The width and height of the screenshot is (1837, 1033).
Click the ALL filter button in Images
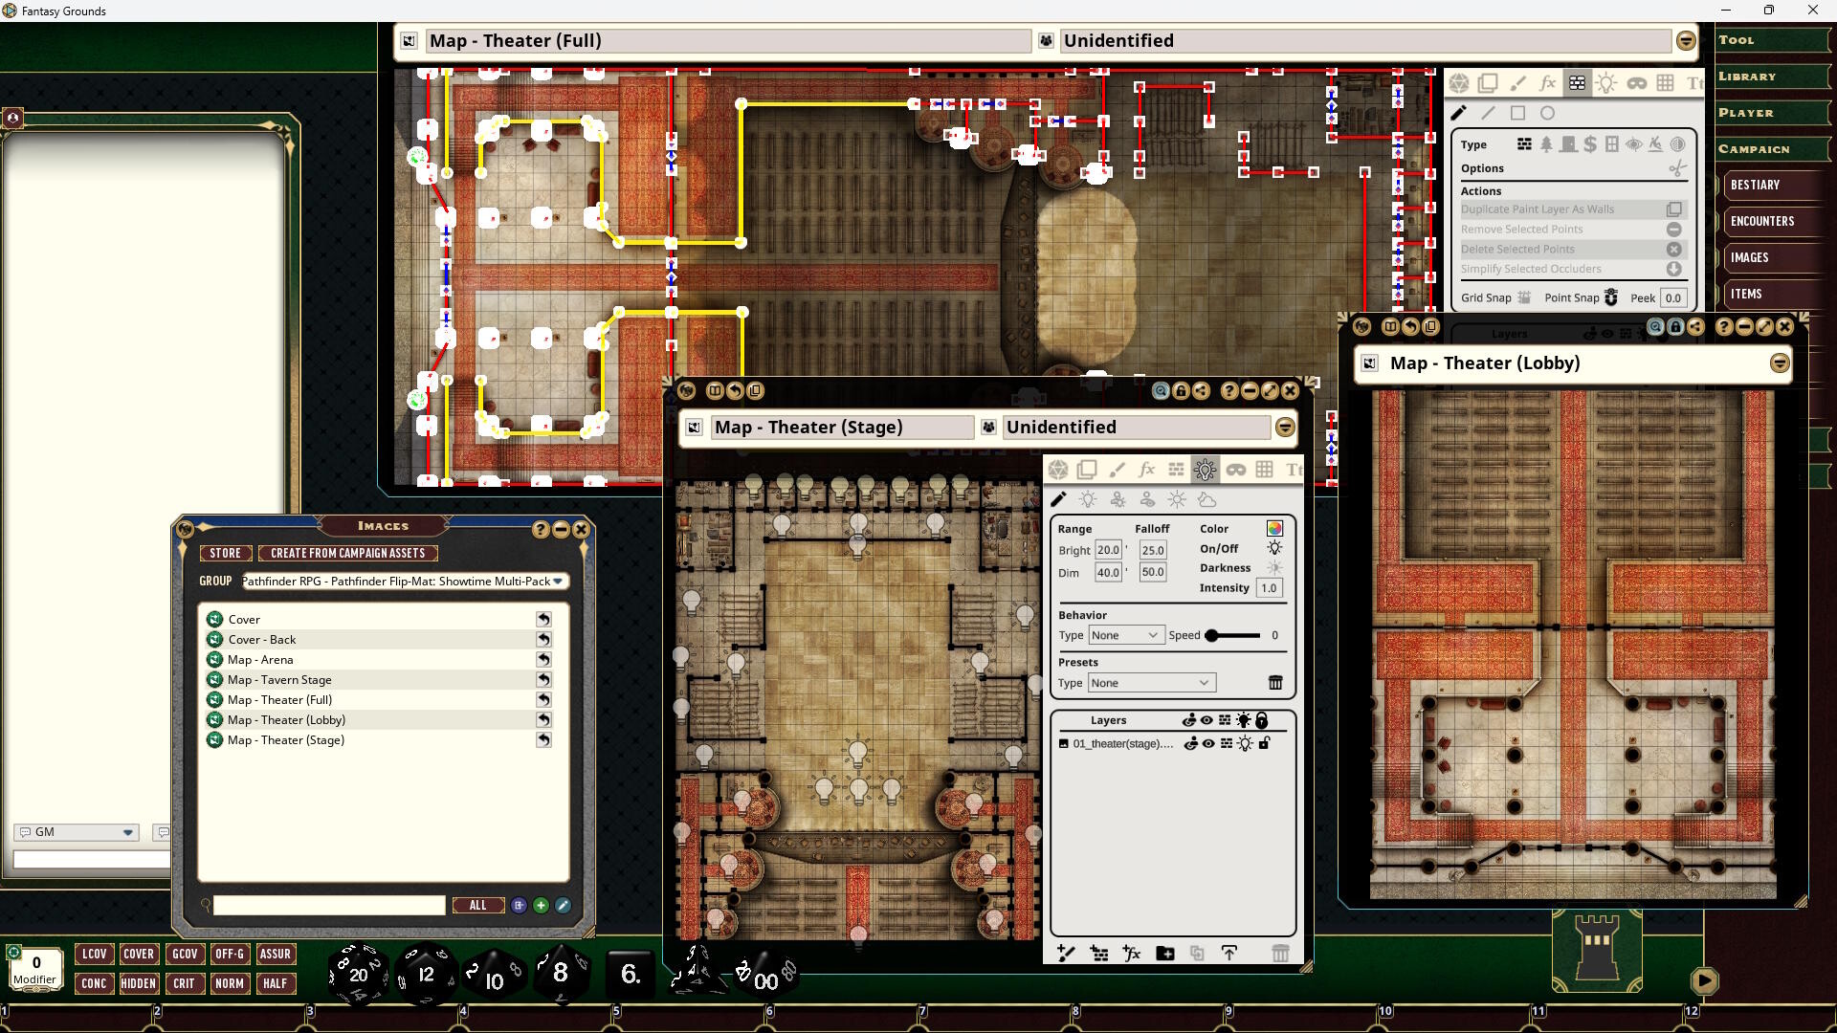tap(477, 905)
